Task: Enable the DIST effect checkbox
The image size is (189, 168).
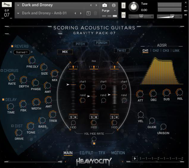Action: (12, 126)
